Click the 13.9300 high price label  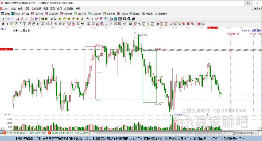(143, 35)
